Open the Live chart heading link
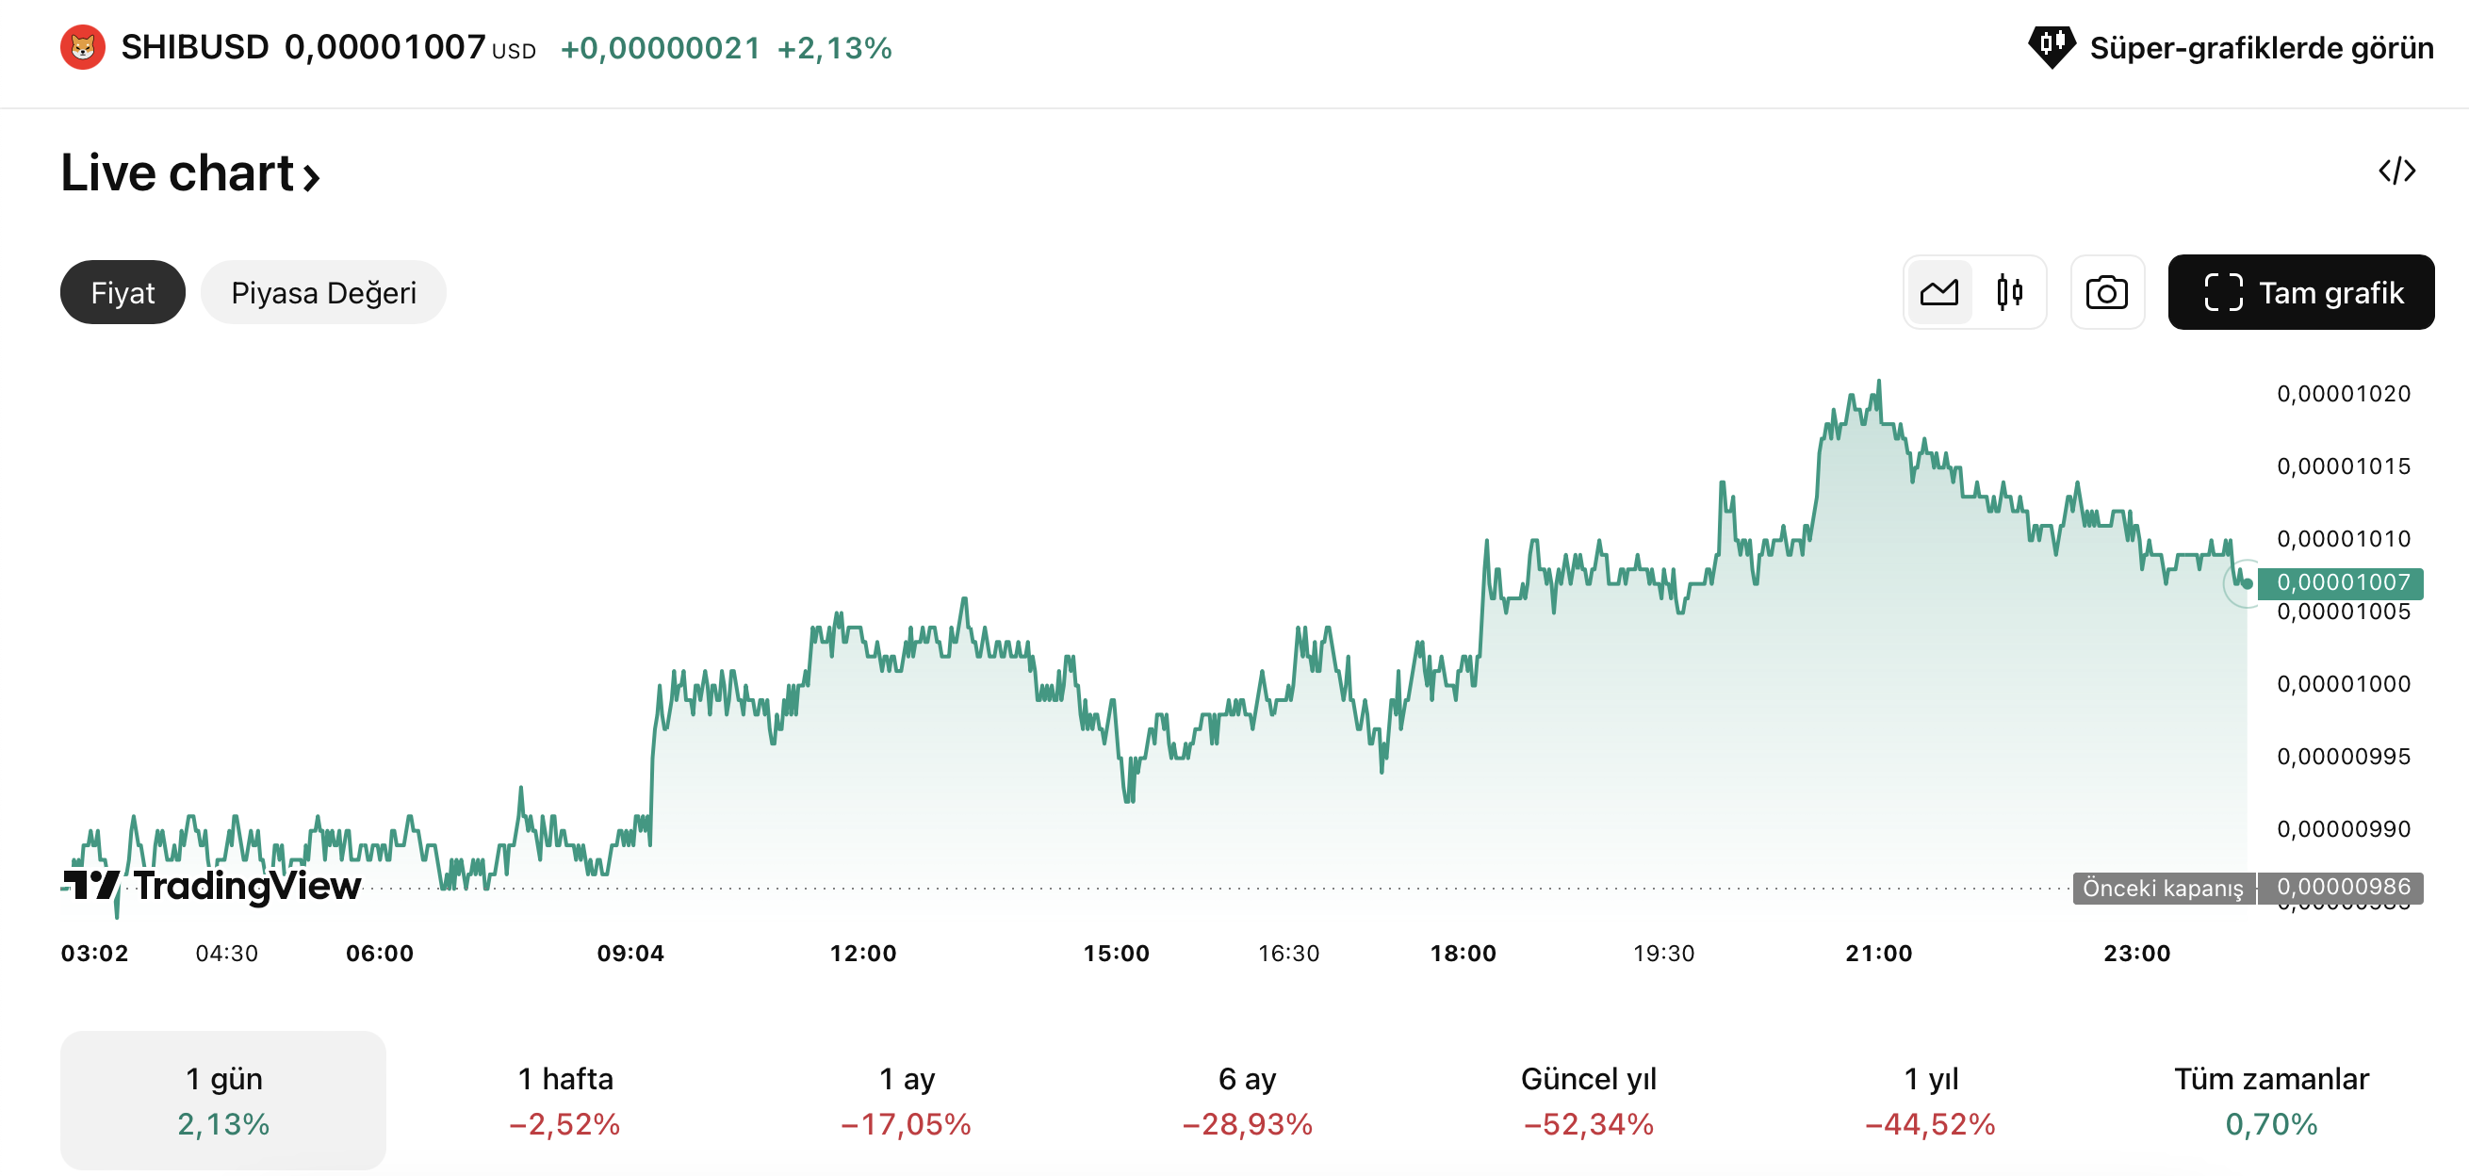 pos(189,173)
